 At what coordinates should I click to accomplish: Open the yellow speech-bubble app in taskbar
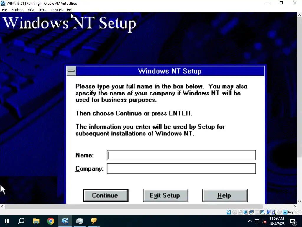(x=94, y=221)
